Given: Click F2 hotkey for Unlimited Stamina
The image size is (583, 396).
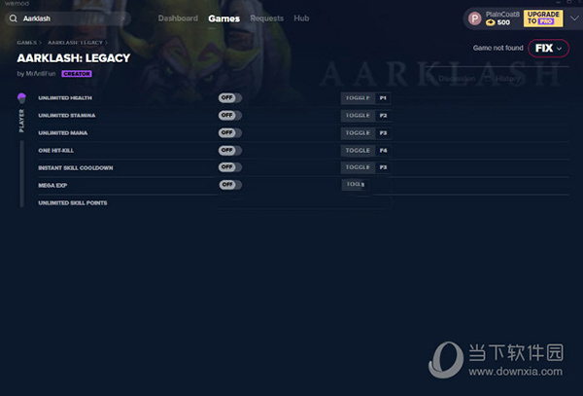Looking at the screenshot, I should coord(383,116).
